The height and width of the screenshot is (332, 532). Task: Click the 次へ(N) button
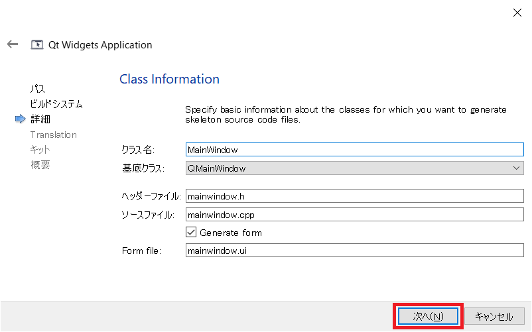click(428, 316)
